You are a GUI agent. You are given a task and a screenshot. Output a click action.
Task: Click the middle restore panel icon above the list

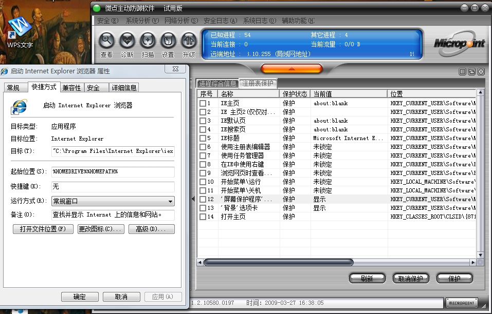[471, 72]
